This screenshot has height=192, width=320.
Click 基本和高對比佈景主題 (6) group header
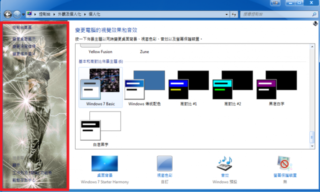(101, 61)
